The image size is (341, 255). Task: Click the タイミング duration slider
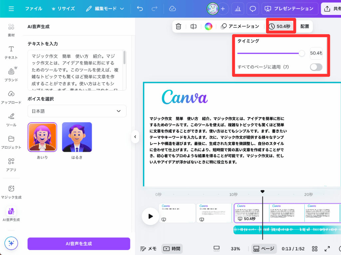tap(271, 53)
